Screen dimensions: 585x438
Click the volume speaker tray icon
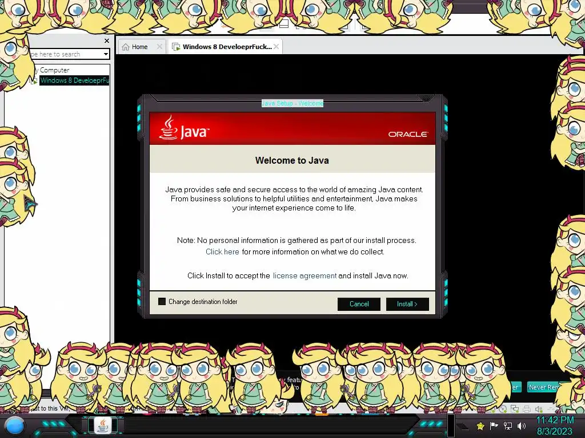tap(522, 425)
